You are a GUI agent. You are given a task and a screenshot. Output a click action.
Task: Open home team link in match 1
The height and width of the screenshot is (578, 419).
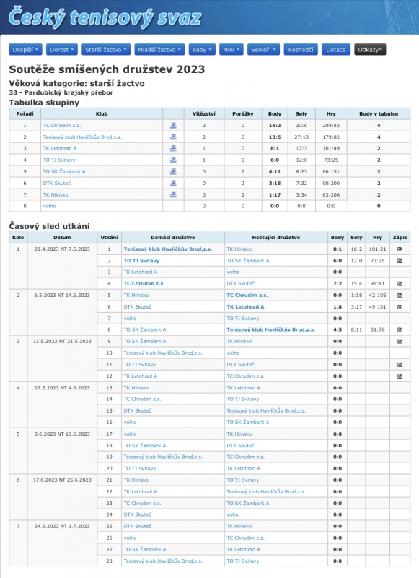coord(168,249)
